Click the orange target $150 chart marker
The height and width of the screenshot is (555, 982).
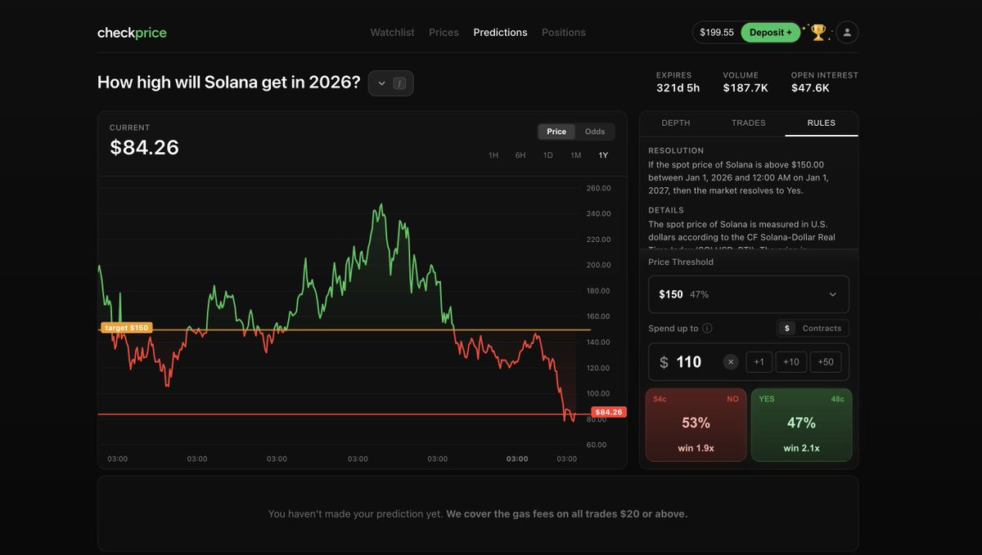pyautogui.click(x=126, y=328)
